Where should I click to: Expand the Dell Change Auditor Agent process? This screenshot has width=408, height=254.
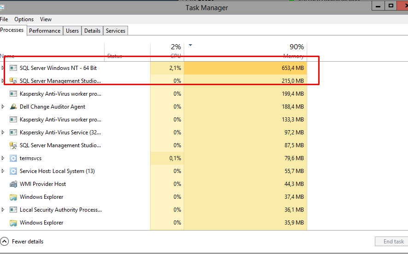pyautogui.click(x=3, y=107)
